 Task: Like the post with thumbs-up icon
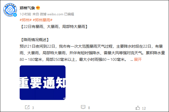[138, 108]
